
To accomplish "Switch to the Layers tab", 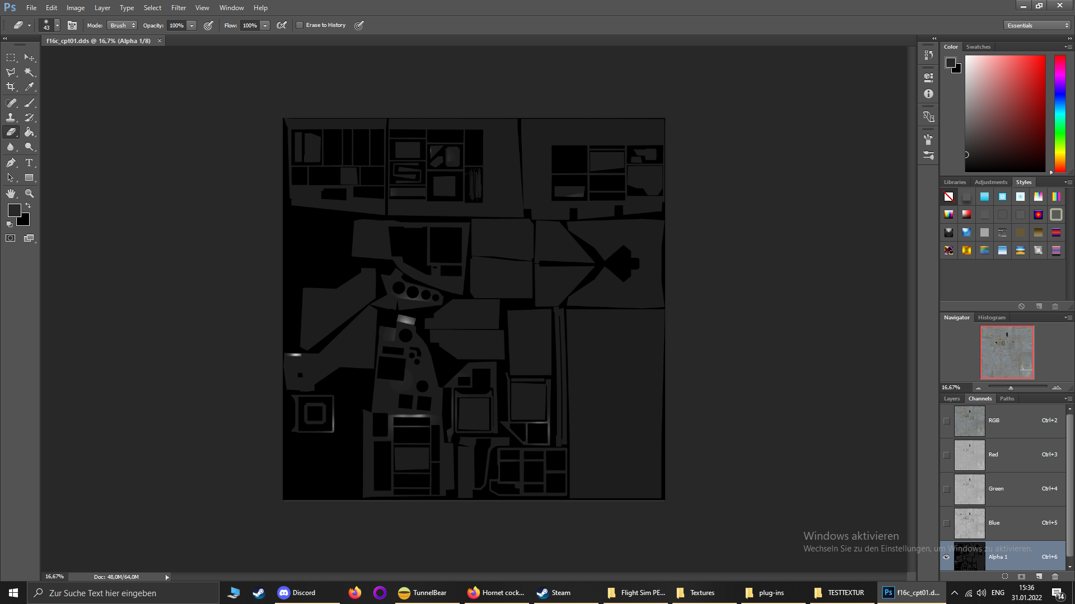I will point(951,399).
